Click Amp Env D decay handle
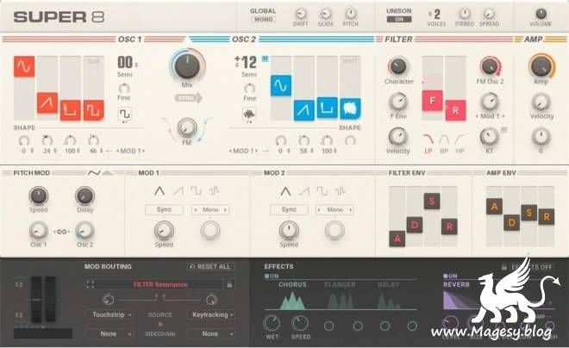The width and height of the screenshot is (569, 348). 511,222
